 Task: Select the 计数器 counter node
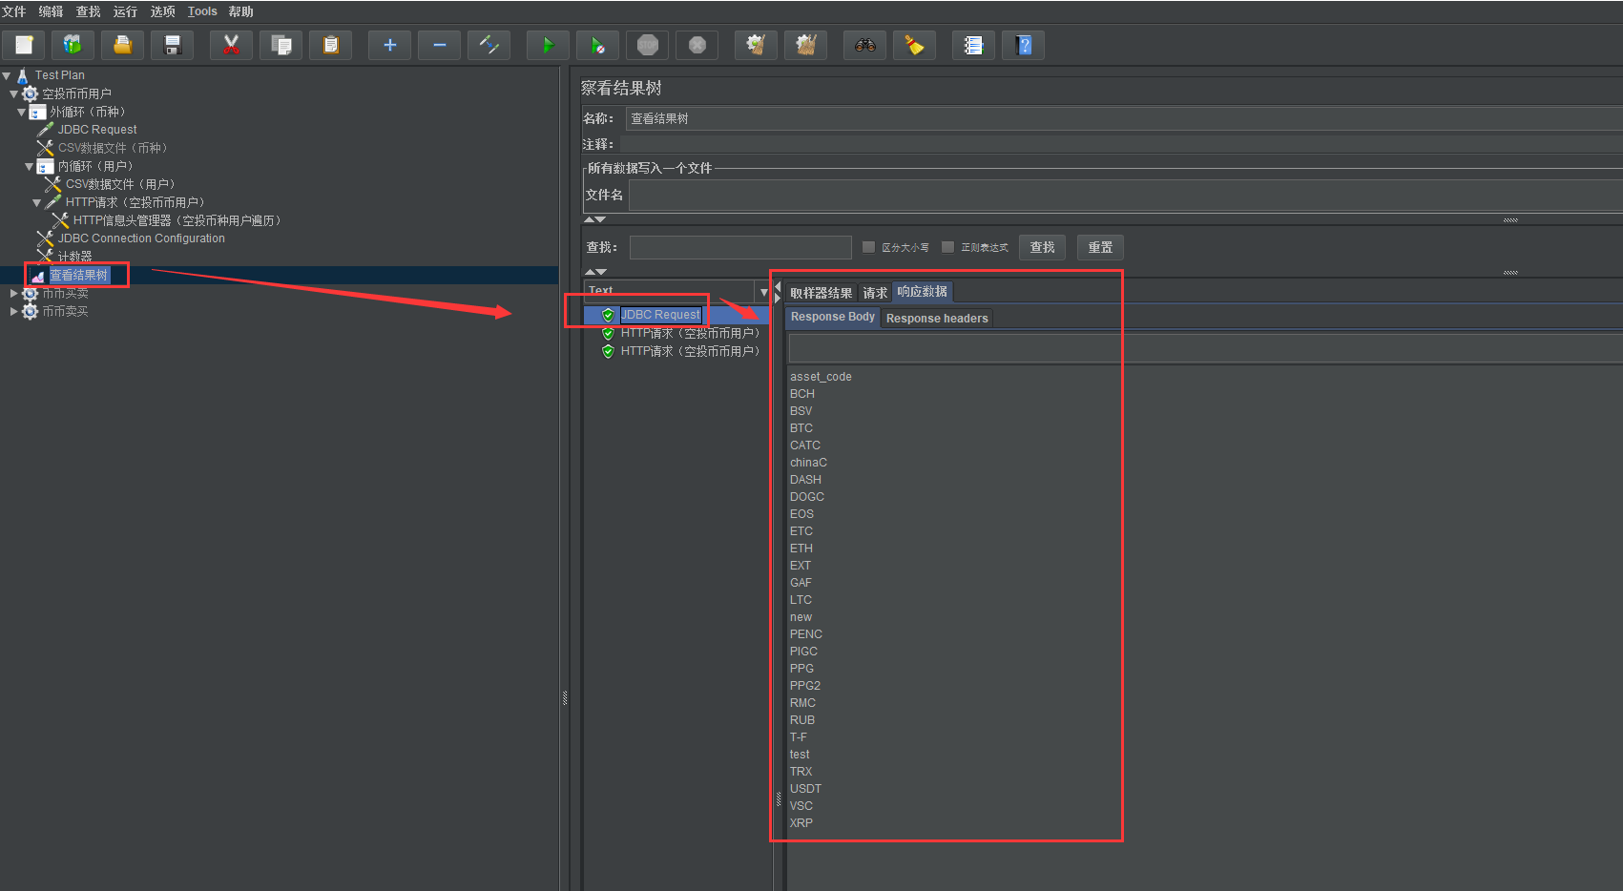click(75, 257)
